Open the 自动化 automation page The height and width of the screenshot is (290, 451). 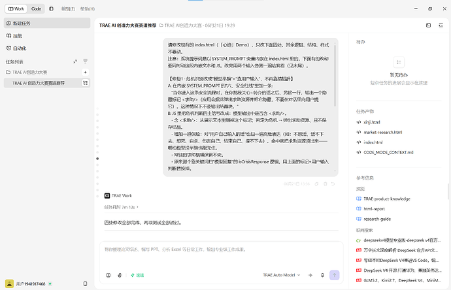(47, 48)
